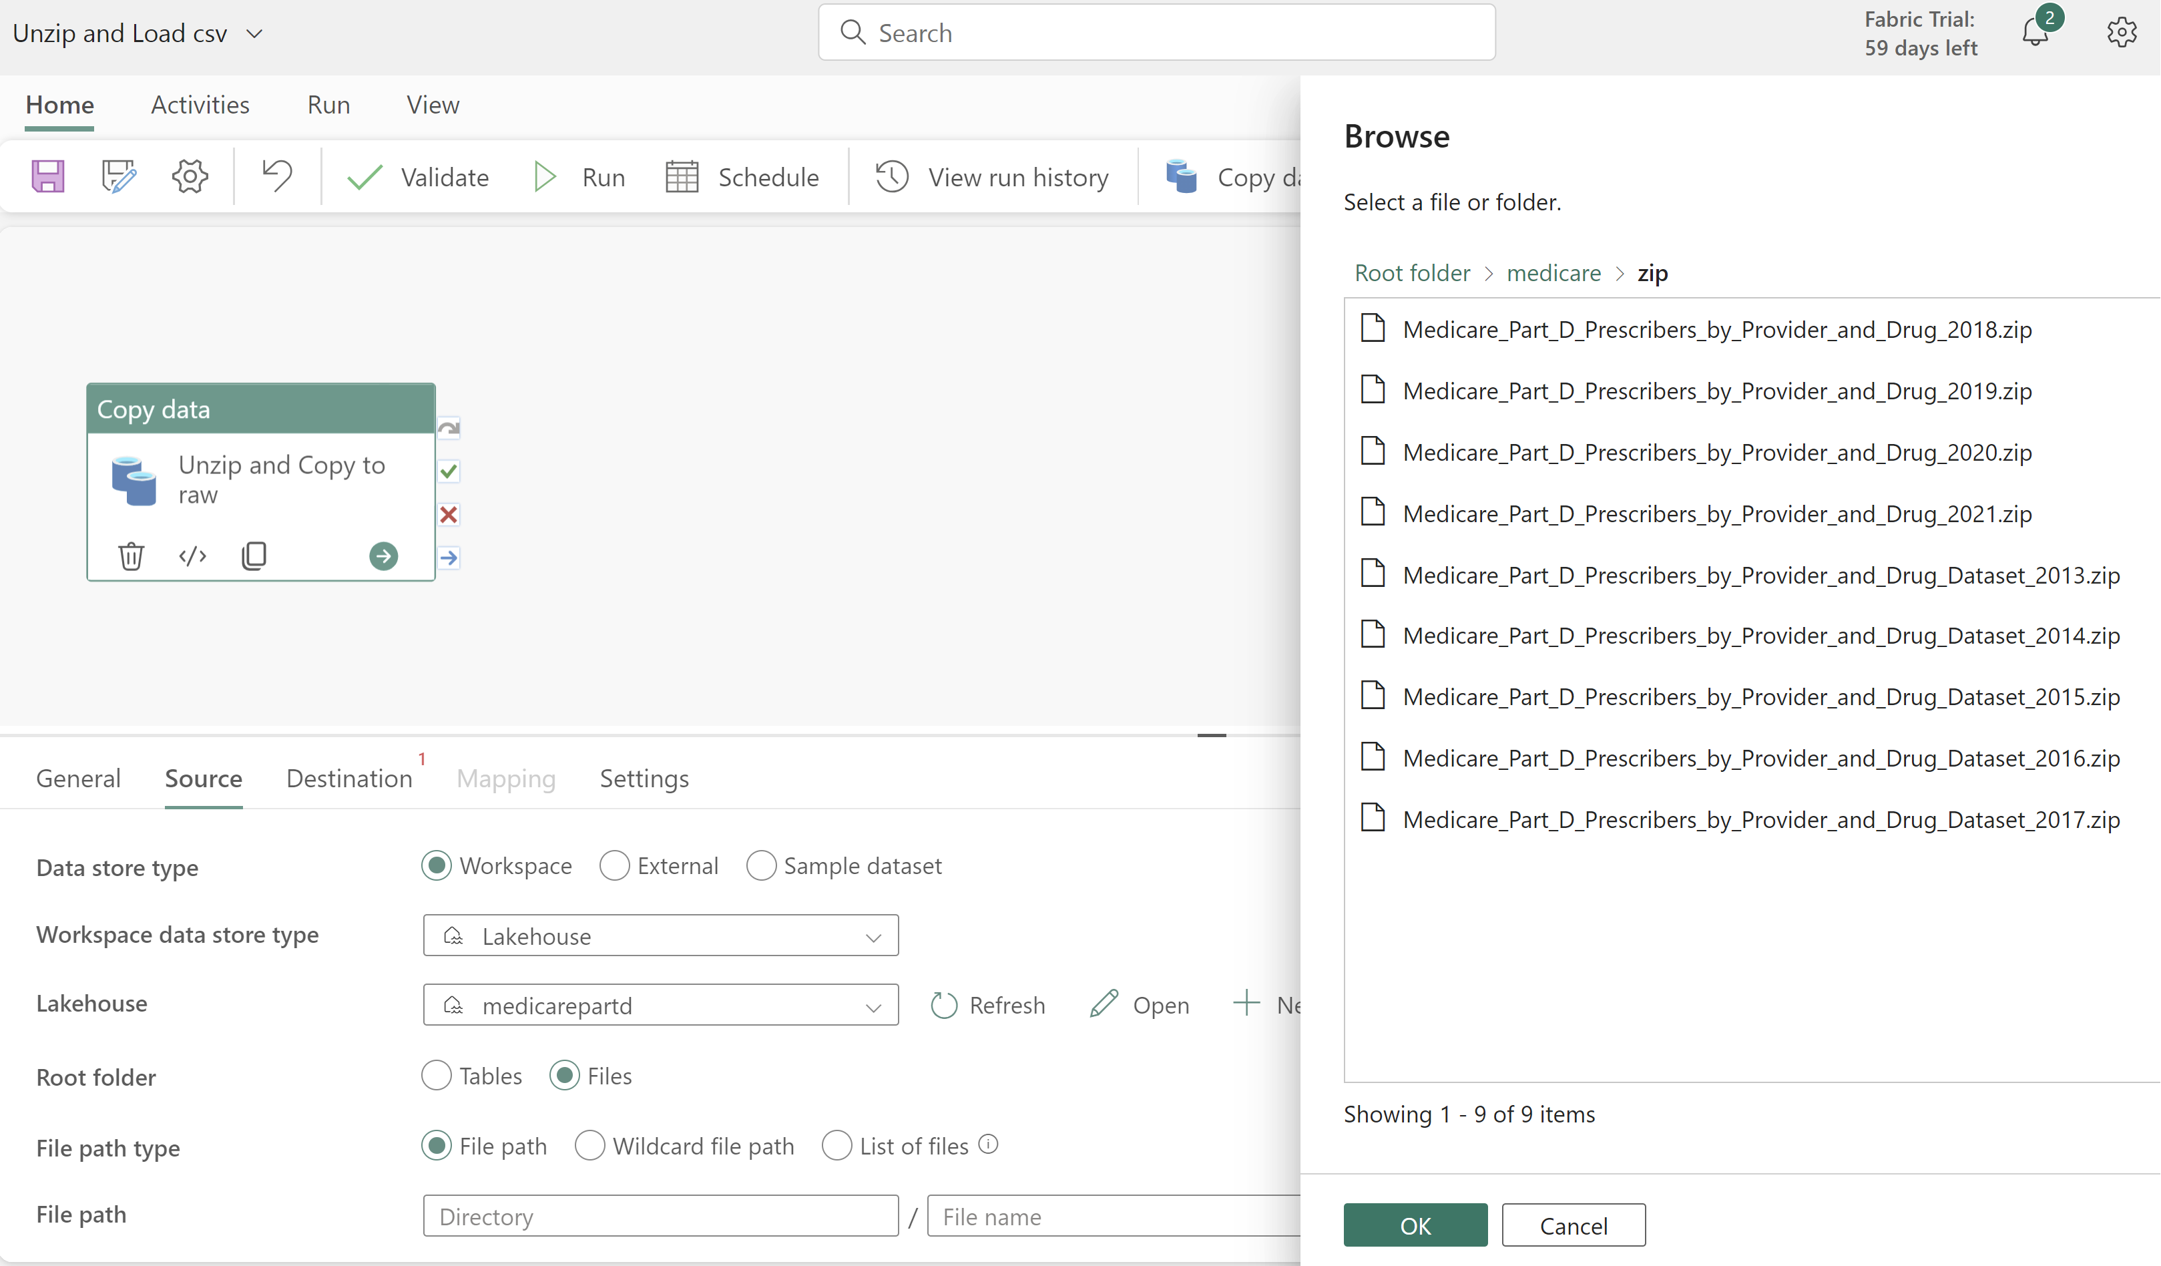Choose Tables as the root folder
This screenshot has height=1266, width=2161.
pyautogui.click(x=437, y=1076)
